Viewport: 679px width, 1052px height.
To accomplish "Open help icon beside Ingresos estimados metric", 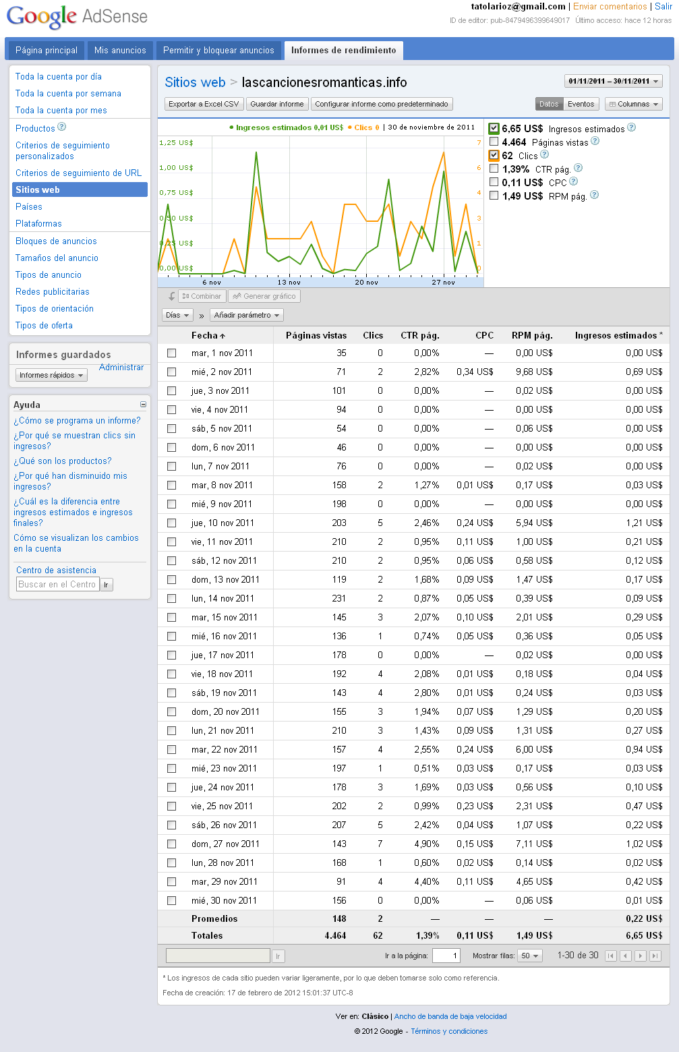I will point(631,127).
